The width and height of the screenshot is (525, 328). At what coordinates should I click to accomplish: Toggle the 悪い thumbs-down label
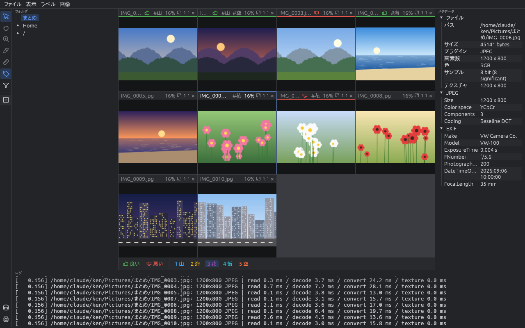tap(155, 264)
